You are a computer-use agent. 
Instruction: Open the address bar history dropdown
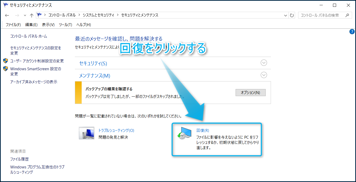click(286, 15)
